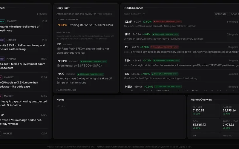Click the Afternoon brief subtitle line

84,14
